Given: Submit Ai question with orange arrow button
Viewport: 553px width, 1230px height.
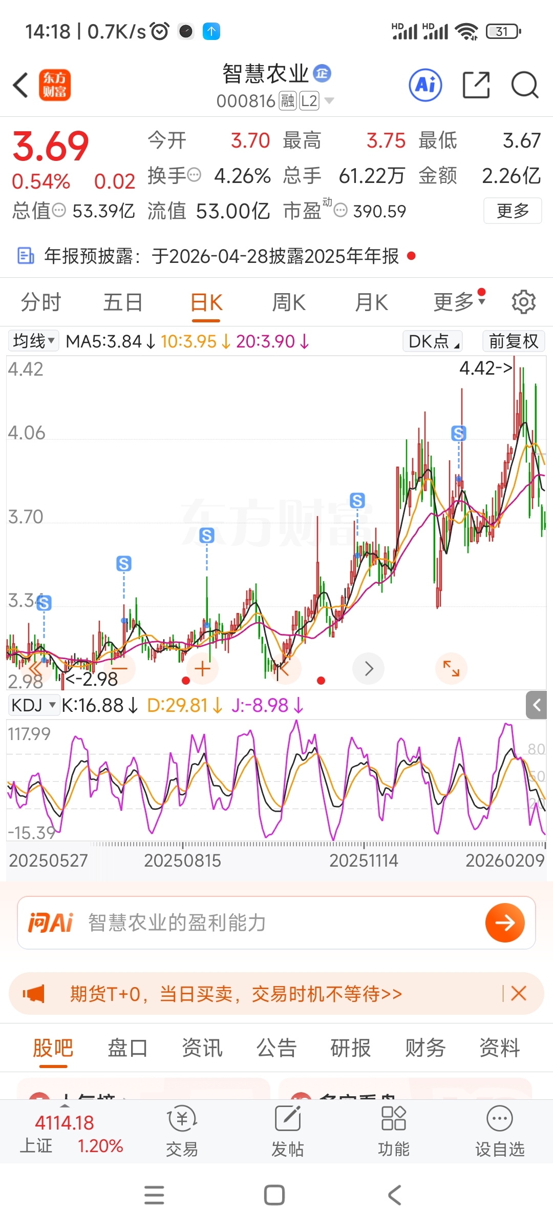Looking at the screenshot, I should pos(505,923).
